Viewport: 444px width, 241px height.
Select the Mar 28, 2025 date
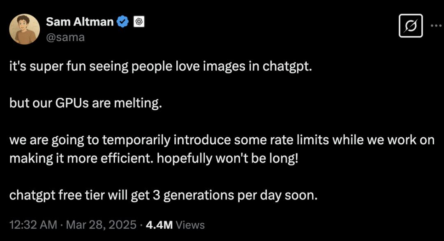pos(101,225)
